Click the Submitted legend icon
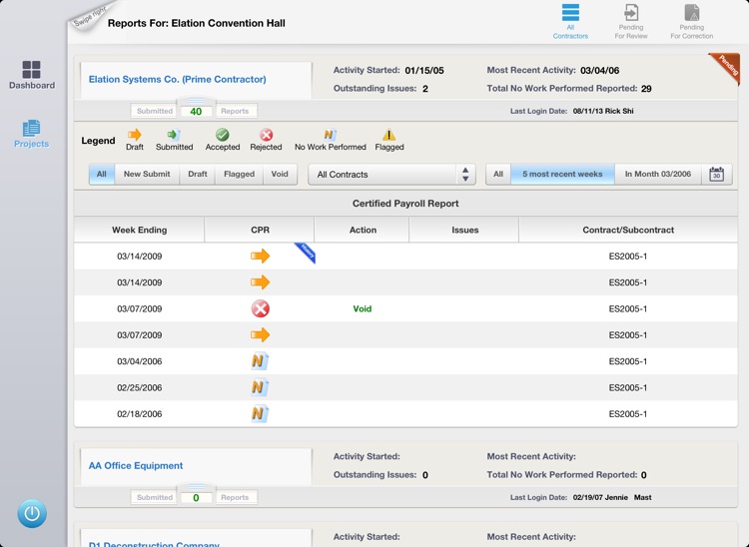This screenshot has width=749, height=547. coord(174,135)
